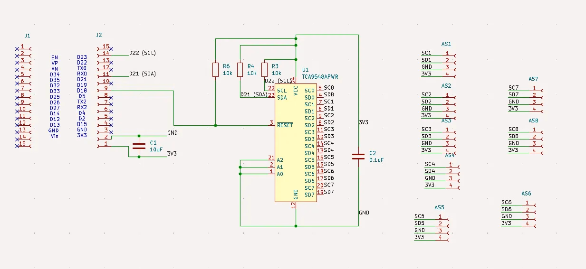The height and width of the screenshot is (269, 586).
Task: Click the junction dot on RESET wire below R6
Action: (x=215, y=126)
